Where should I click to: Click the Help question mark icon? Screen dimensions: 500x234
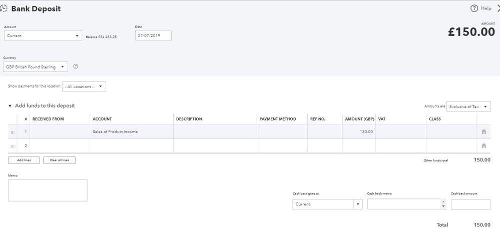[x=474, y=8]
